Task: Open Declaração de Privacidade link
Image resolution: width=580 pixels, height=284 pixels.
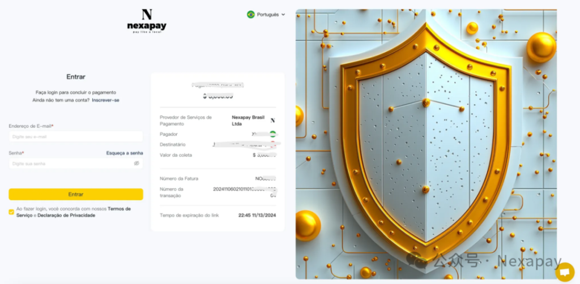Action: click(66, 216)
